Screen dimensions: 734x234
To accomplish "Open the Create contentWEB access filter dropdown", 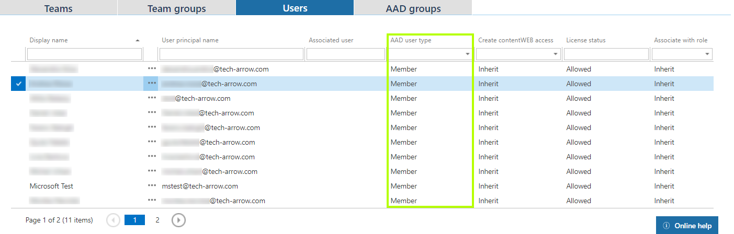I will pos(555,54).
